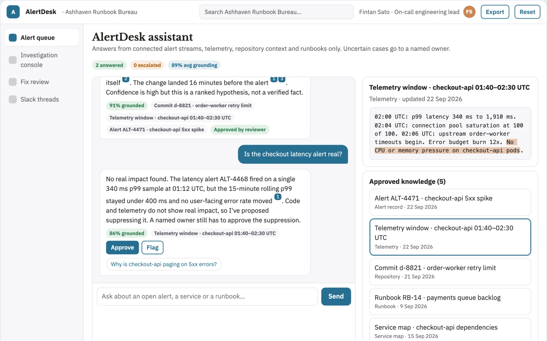Click the 'Approved knowledge (5)' heading
This screenshot has width=547, height=341.
tap(408, 182)
